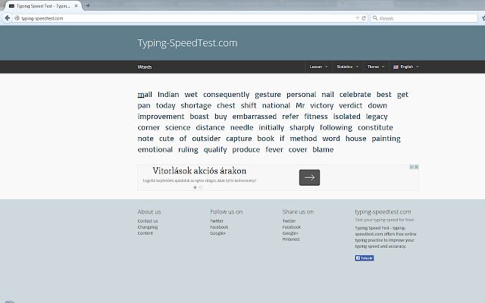
Task: Click the typing-speedtest.com footer heading
Action: (383, 212)
